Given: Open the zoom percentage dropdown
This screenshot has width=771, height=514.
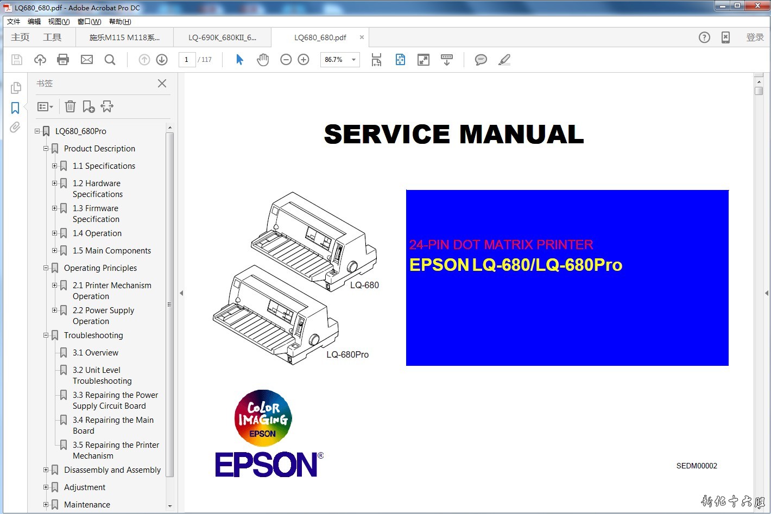Looking at the screenshot, I should pos(353,60).
